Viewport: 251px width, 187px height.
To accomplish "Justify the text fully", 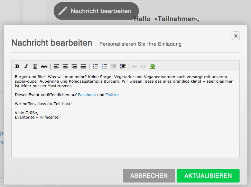I will 83,66.
